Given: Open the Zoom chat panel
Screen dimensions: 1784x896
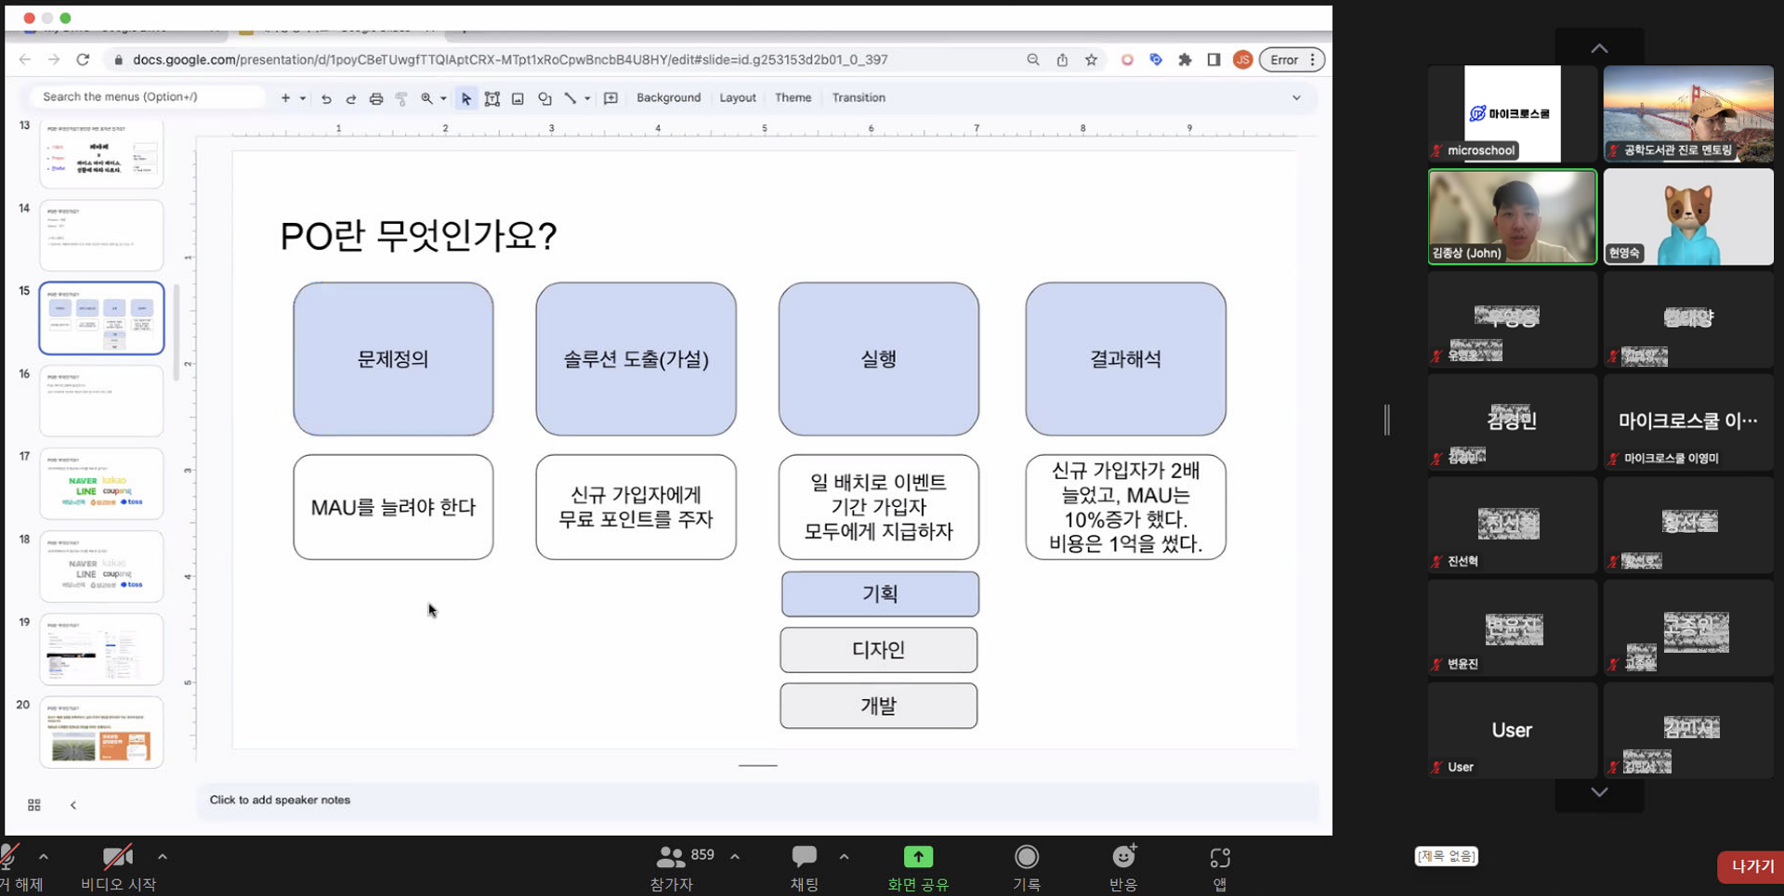Looking at the screenshot, I should 804,865.
